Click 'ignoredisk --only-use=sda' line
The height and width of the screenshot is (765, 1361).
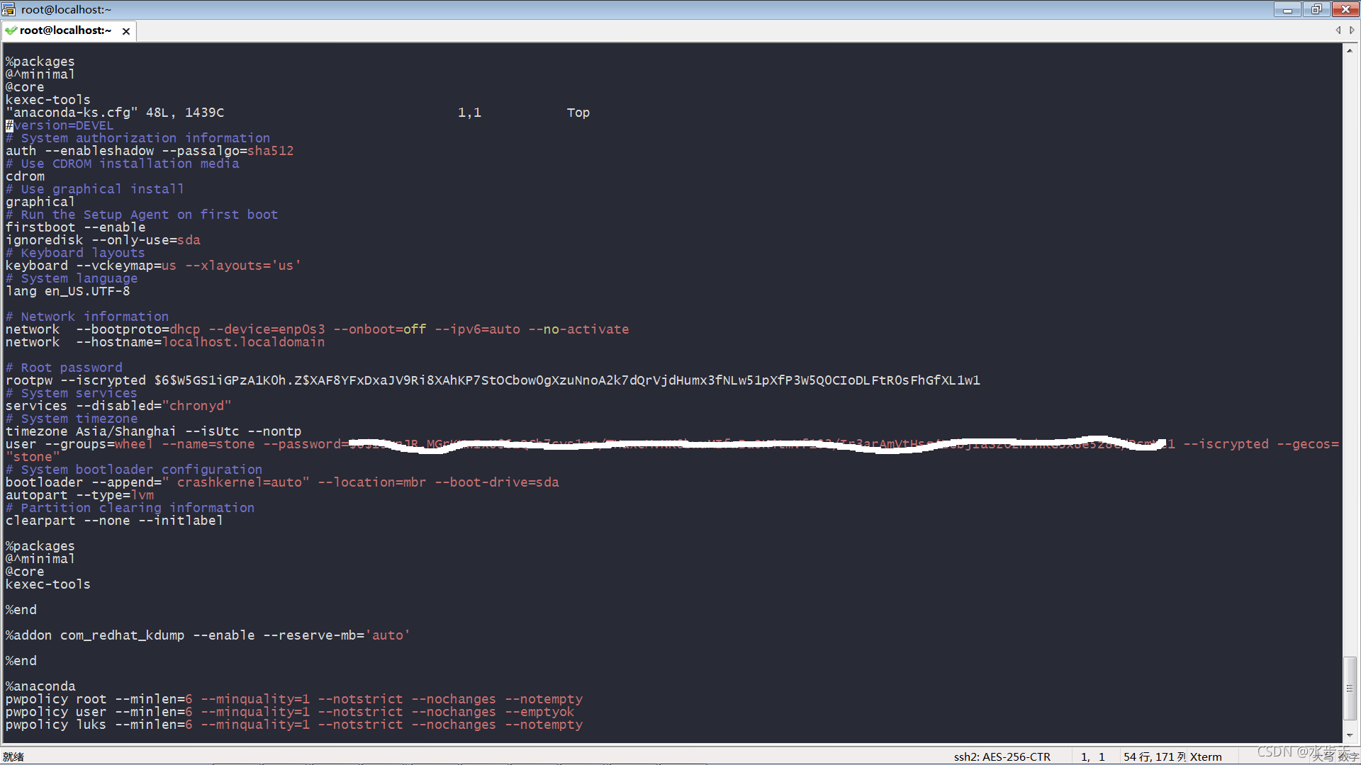pos(103,240)
